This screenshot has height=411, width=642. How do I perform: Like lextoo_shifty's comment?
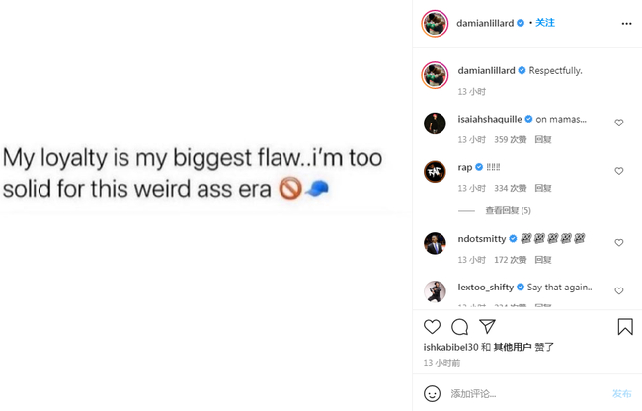coord(619,291)
